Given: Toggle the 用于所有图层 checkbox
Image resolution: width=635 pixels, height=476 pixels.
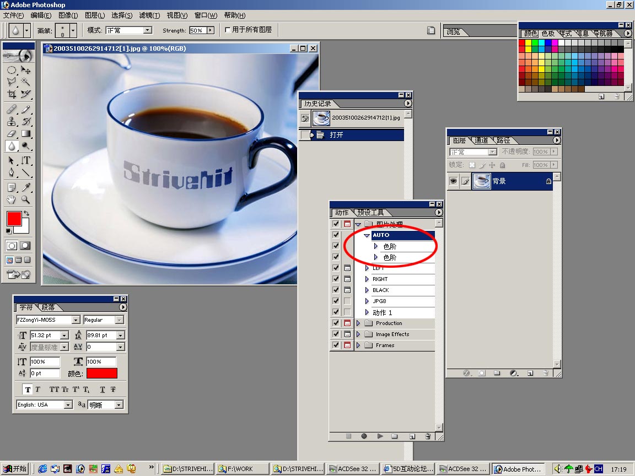Looking at the screenshot, I should pyautogui.click(x=228, y=30).
